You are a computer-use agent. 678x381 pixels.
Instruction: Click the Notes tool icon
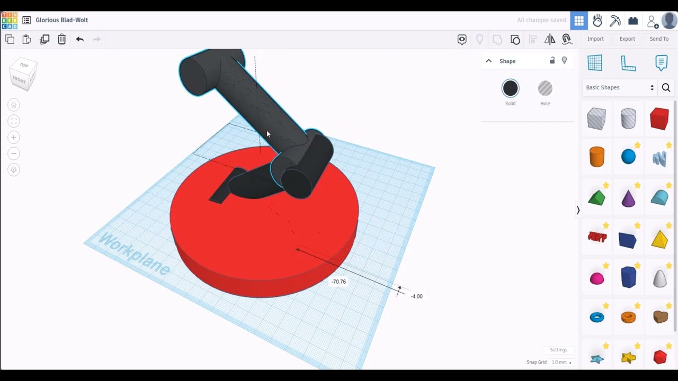pos(661,62)
